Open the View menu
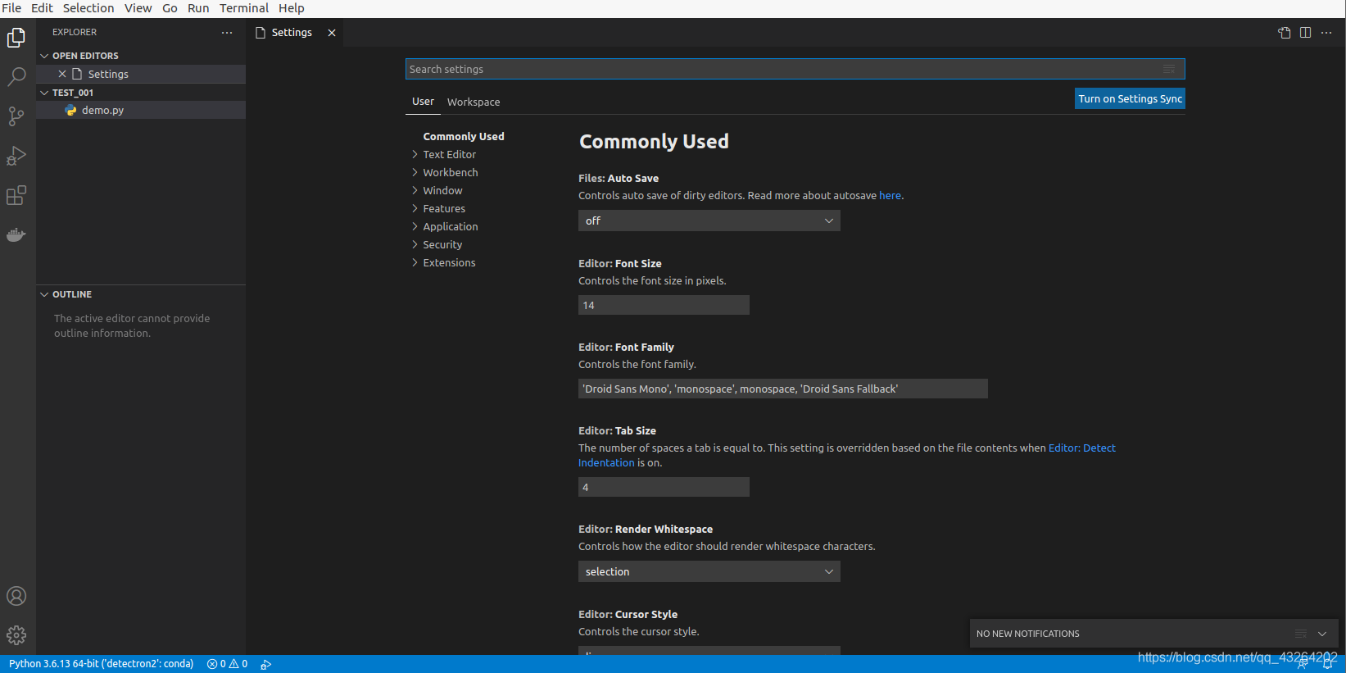Image resolution: width=1346 pixels, height=673 pixels. pyautogui.click(x=138, y=8)
